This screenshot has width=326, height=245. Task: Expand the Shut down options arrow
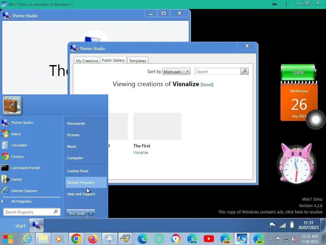click(91, 213)
